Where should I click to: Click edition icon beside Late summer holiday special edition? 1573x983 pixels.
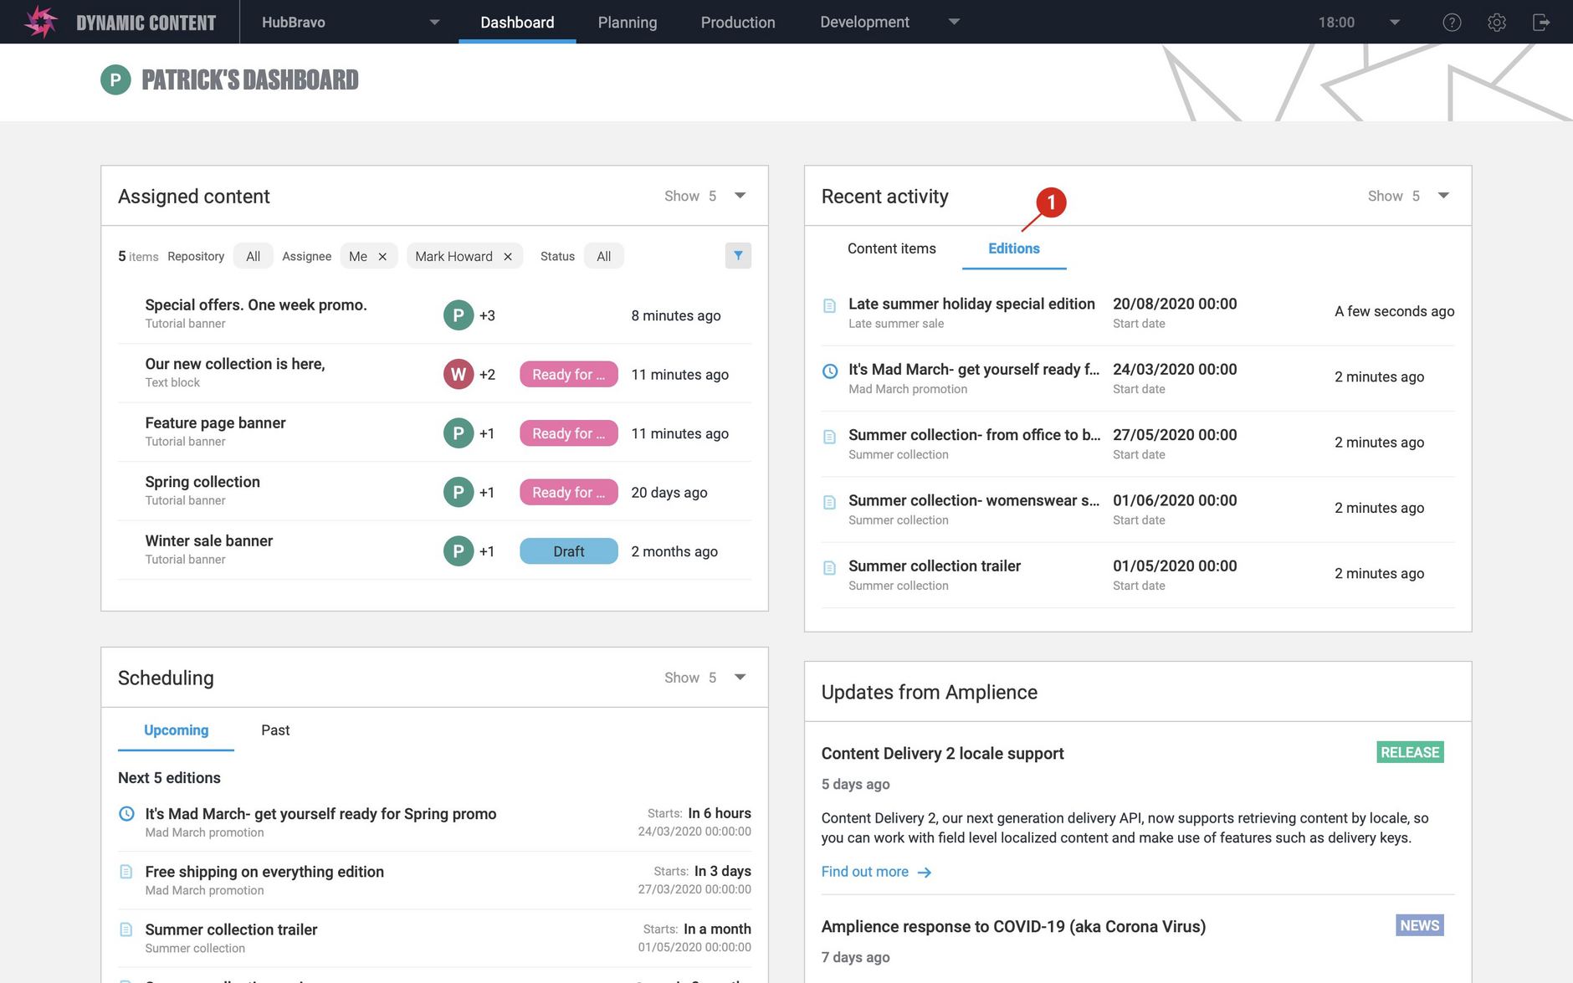point(830,305)
